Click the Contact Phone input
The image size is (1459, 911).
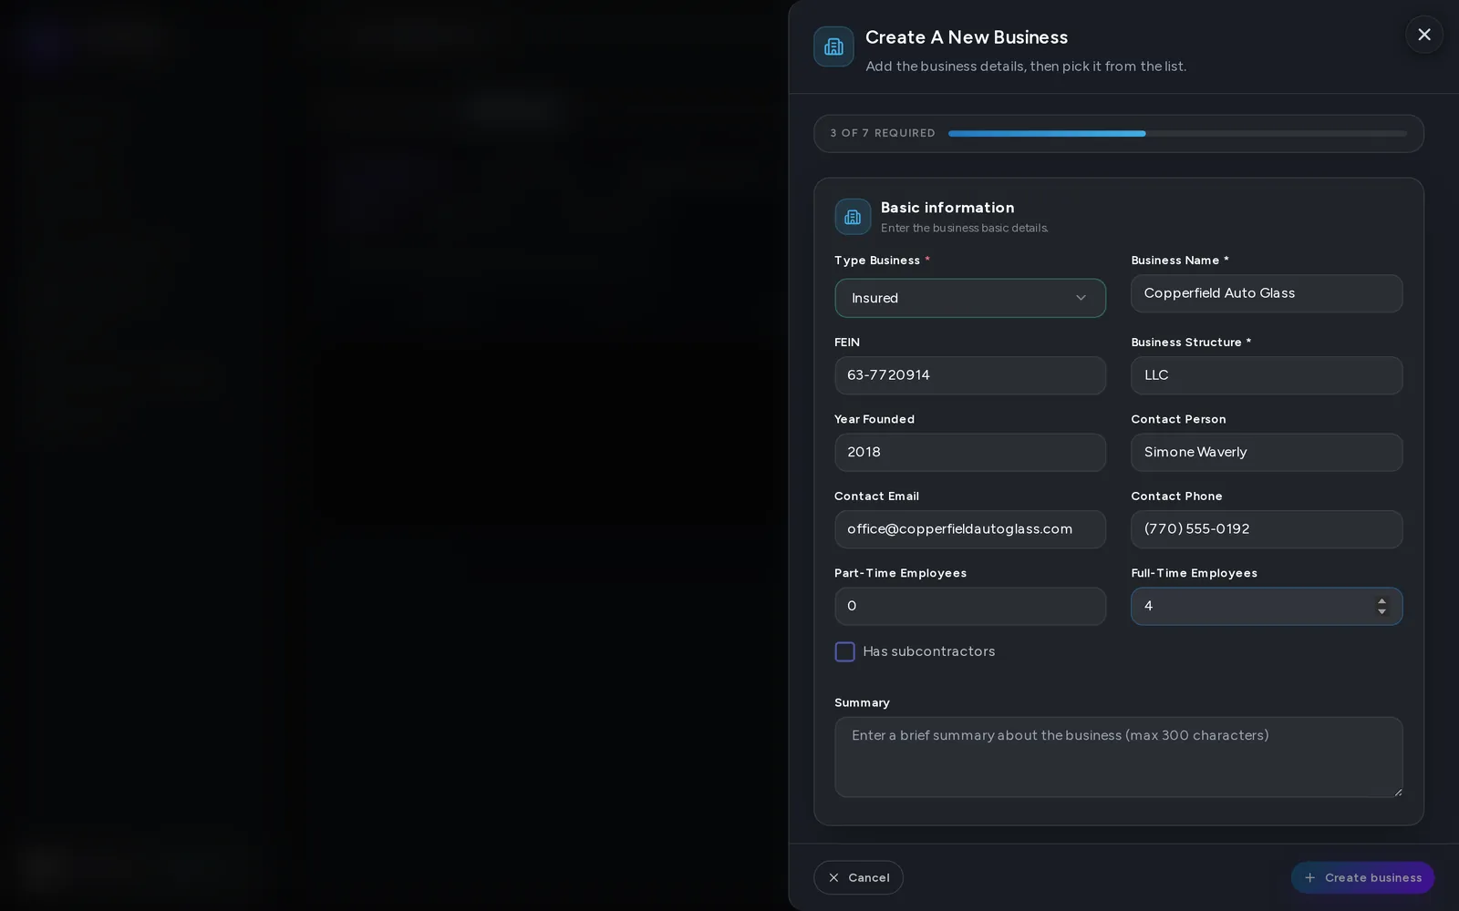tap(1267, 529)
